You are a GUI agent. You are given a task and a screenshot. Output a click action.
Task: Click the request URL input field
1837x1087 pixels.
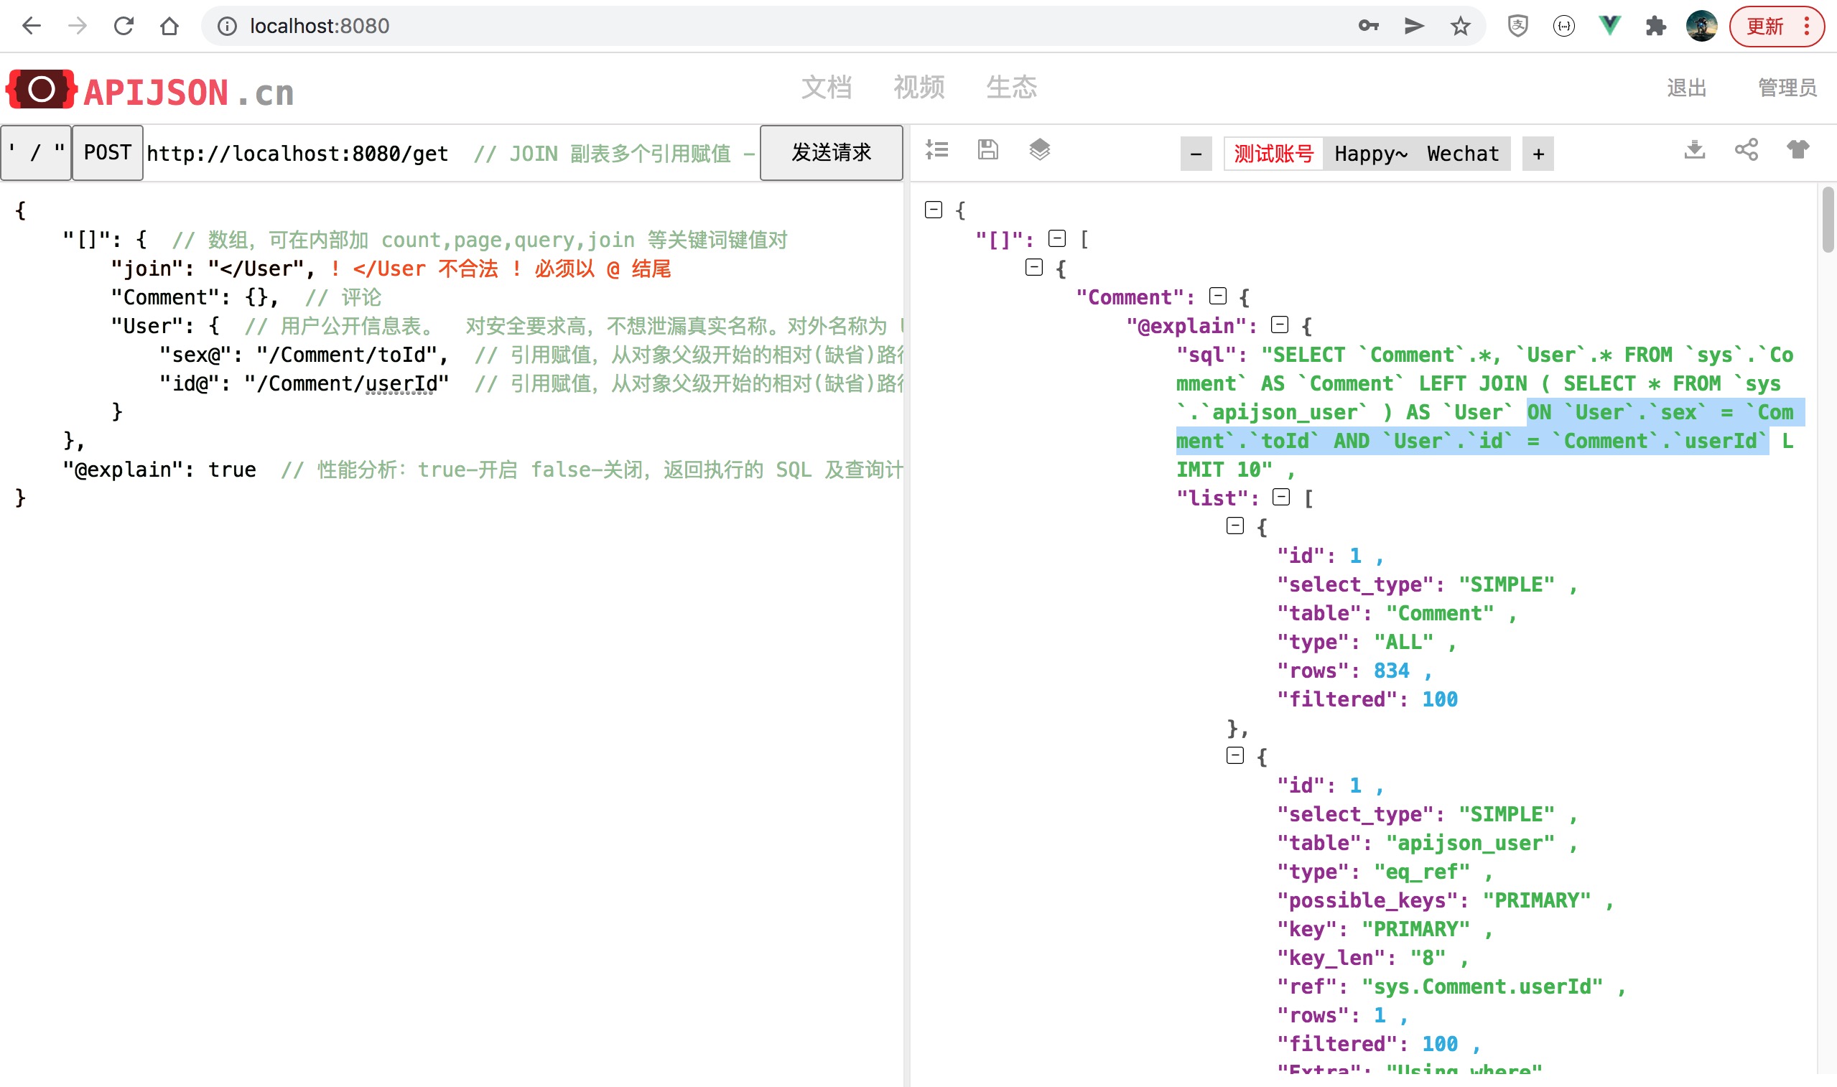click(x=297, y=153)
